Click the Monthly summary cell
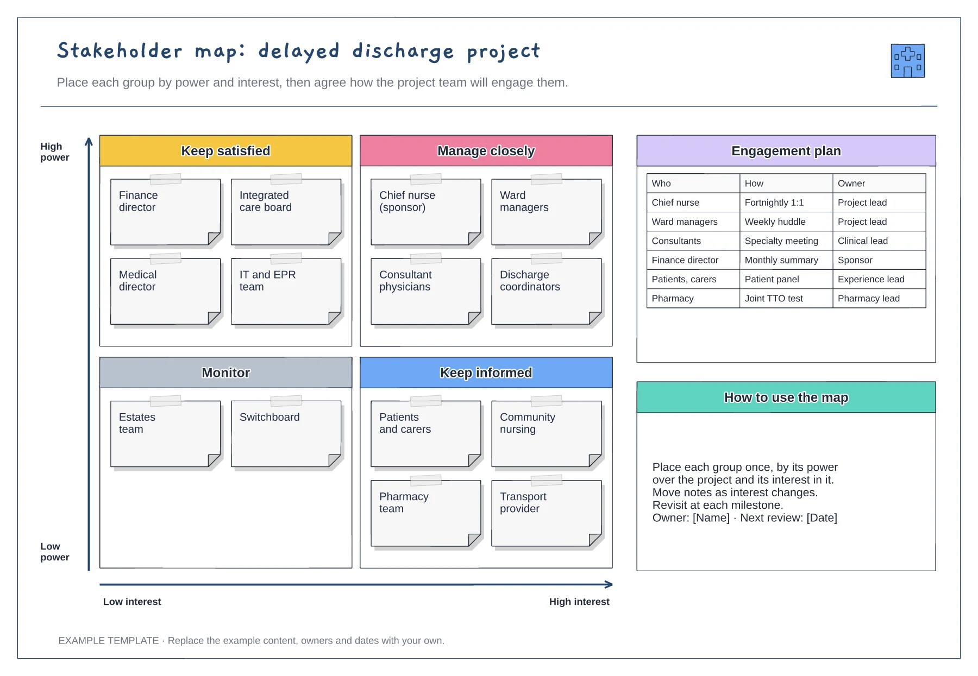 786,260
